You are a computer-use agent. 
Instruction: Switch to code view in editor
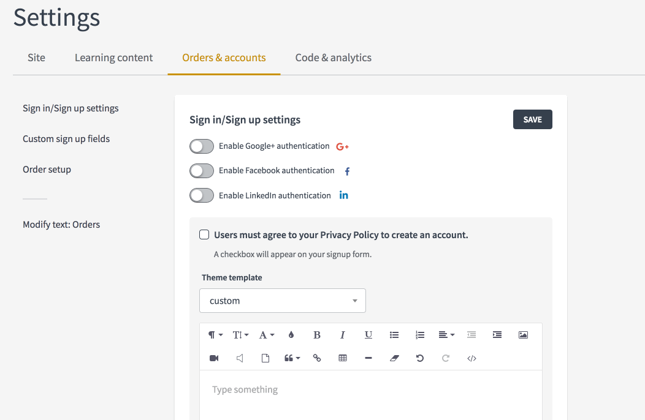click(471, 358)
